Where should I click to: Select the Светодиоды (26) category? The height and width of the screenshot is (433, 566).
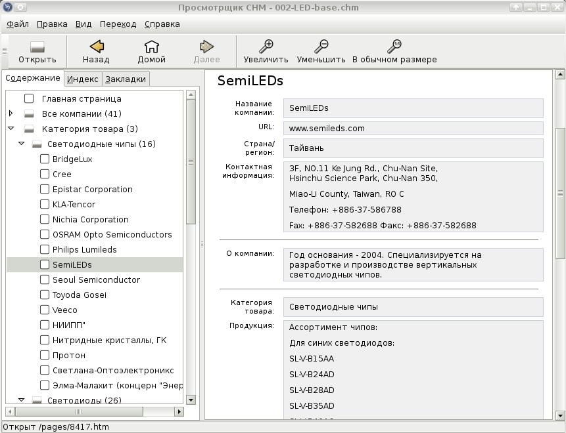tap(84, 400)
